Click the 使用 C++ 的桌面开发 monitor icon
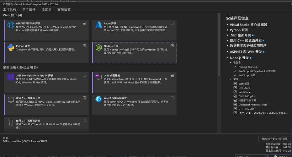 [11, 100]
